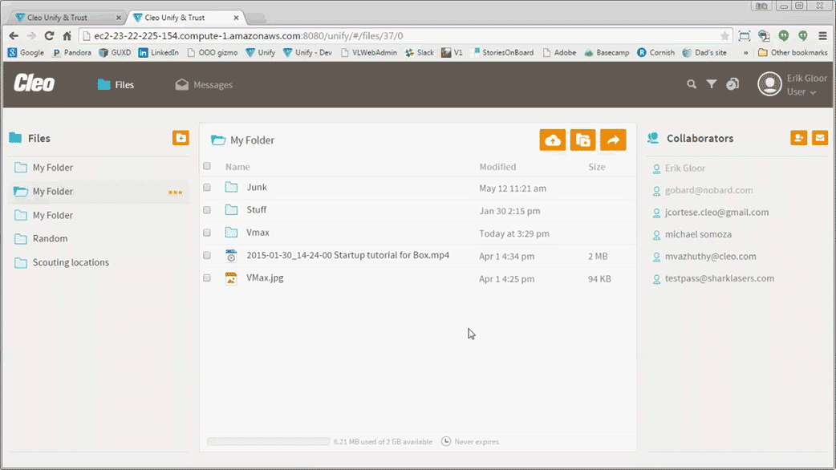Check the Startup tutorial mp4 checkbox
The width and height of the screenshot is (836, 470).
pyautogui.click(x=207, y=255)
